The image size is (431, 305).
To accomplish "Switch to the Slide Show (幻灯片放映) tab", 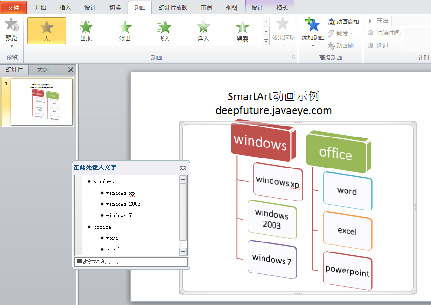I will pos(173,8).
